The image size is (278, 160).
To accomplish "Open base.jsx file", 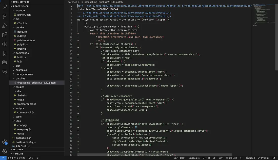I will pyautogui.click(x=37, y=32).
